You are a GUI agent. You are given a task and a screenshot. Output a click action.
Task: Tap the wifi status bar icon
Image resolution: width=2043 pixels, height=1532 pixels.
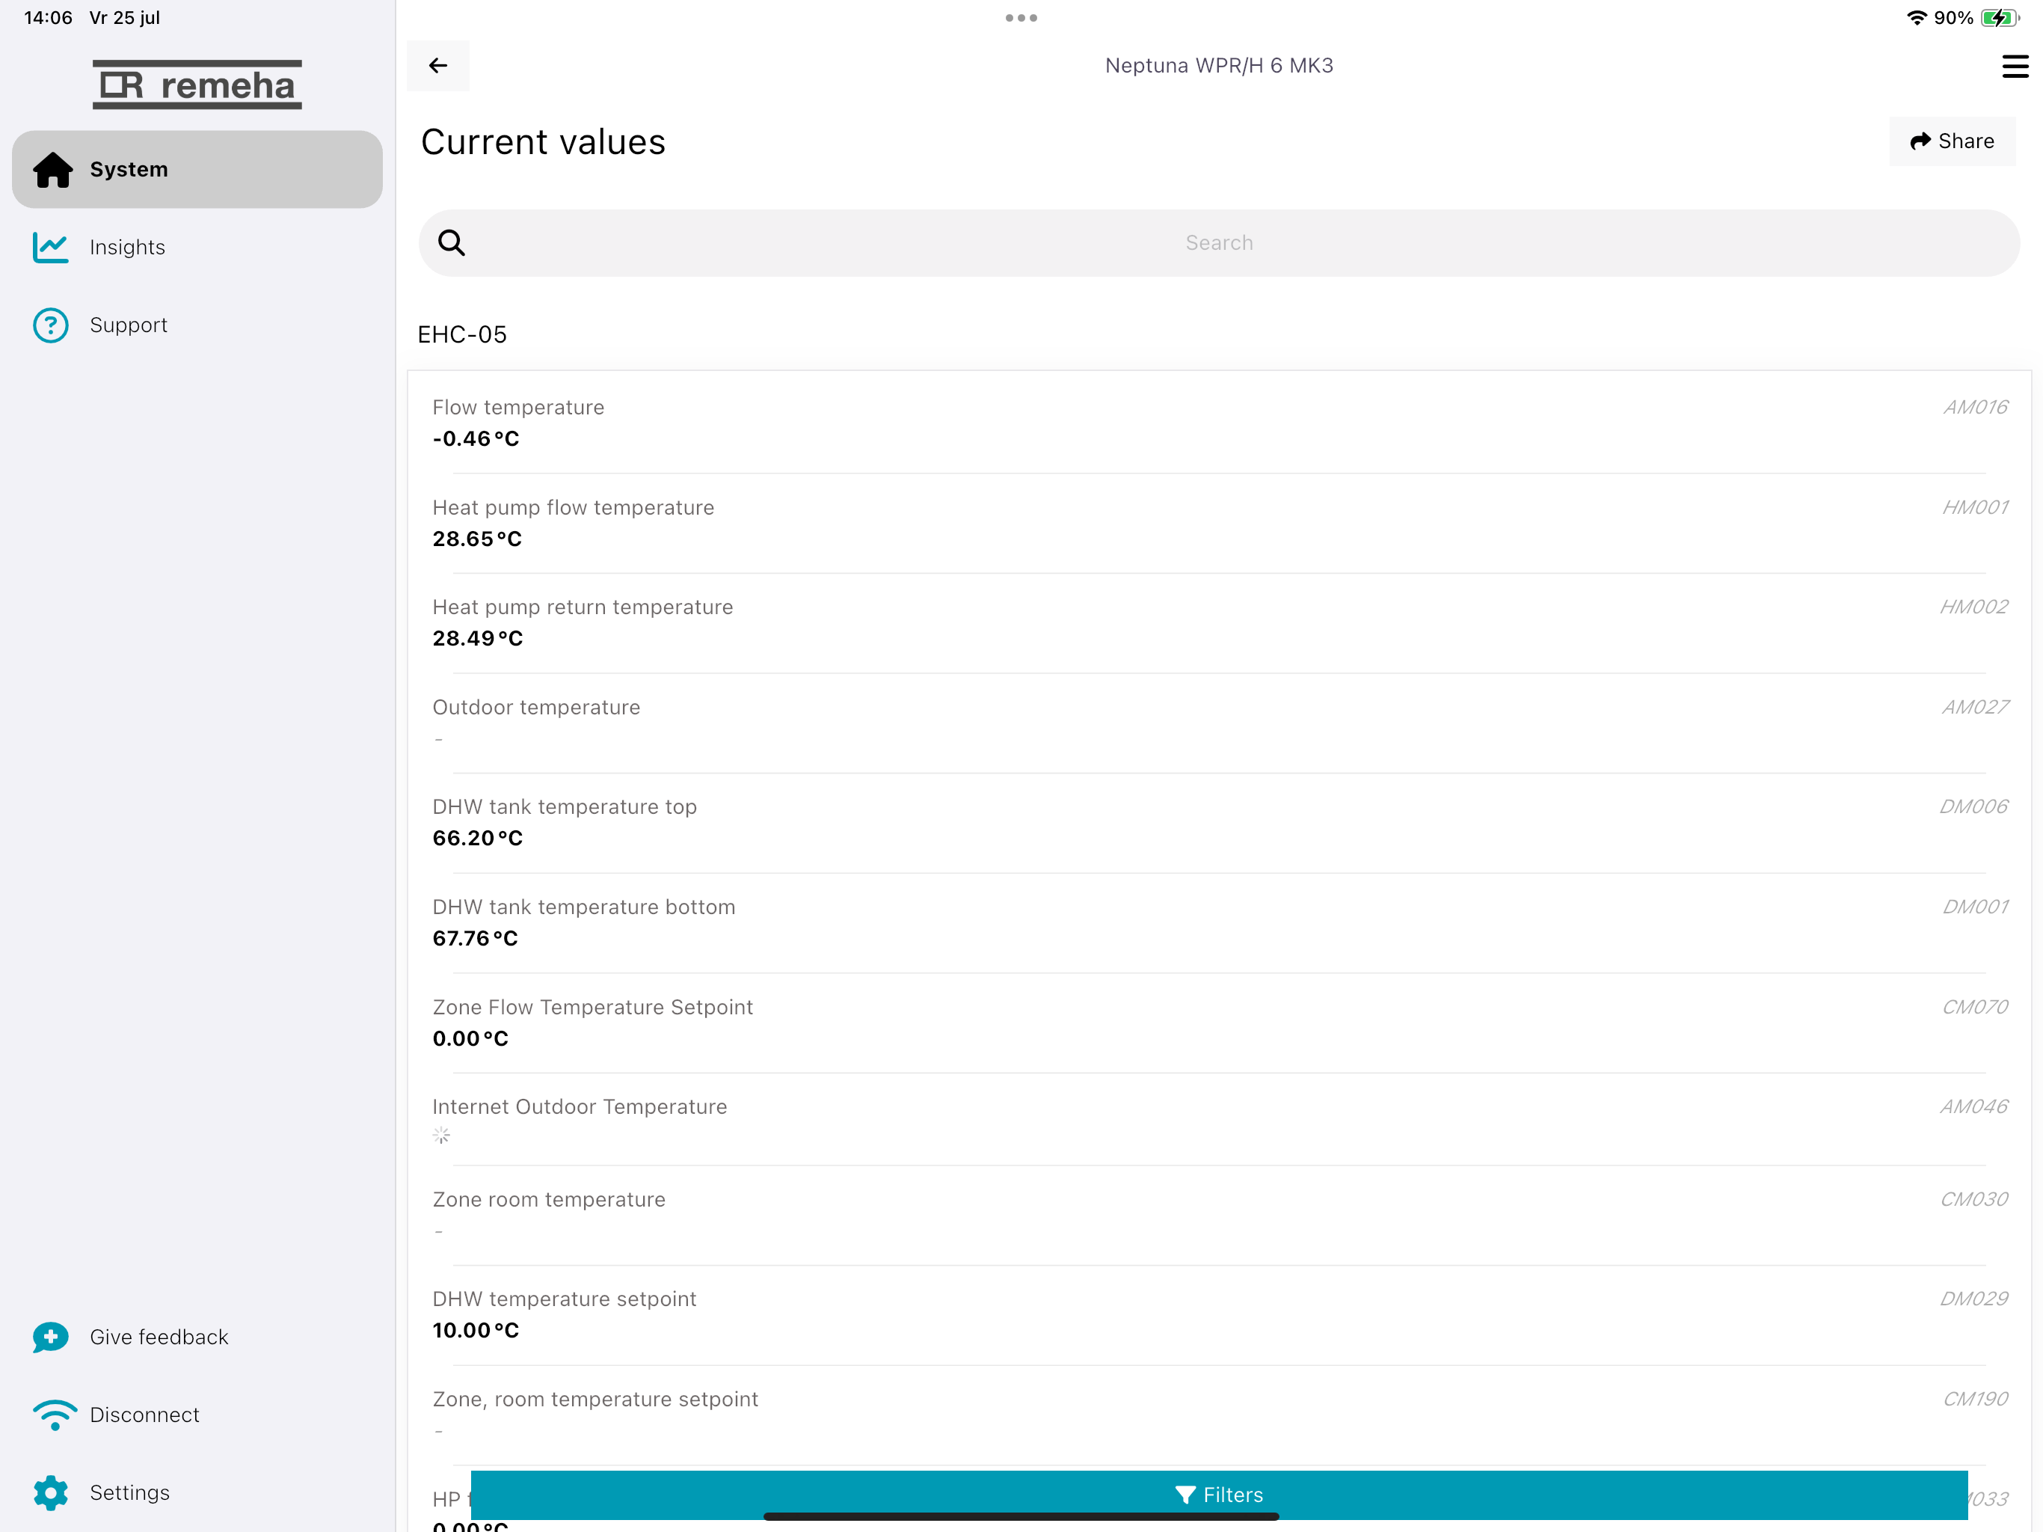[x=1917, y=17]
